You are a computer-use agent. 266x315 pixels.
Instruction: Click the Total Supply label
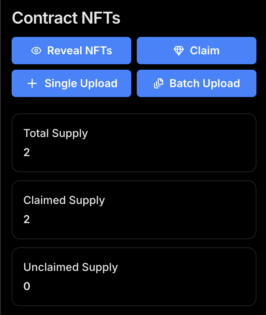tap(56, 133)
